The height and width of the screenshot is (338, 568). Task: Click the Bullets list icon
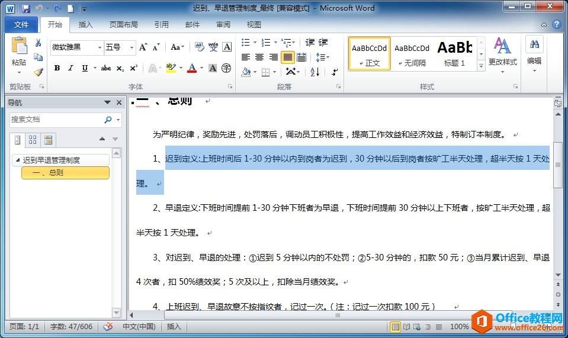point(246,43)
